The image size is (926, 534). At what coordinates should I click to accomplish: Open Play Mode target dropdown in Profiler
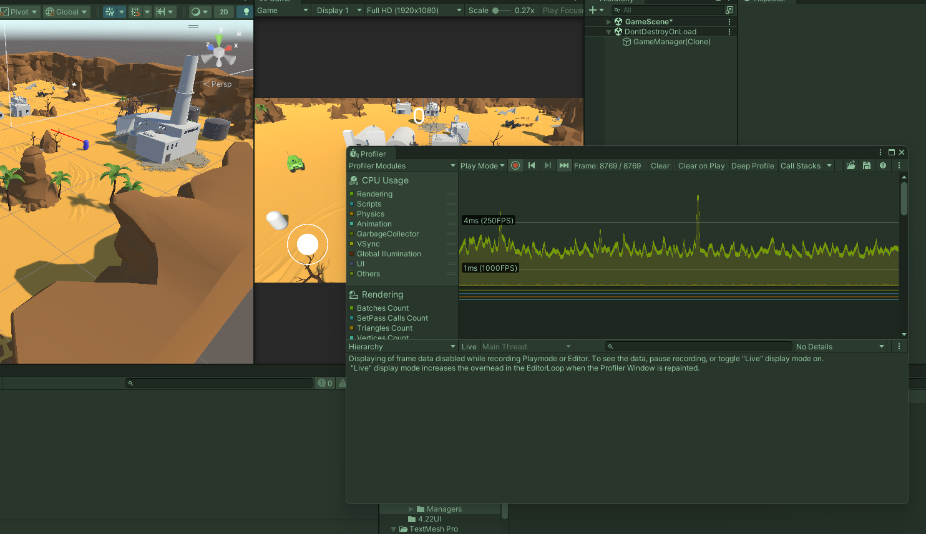coord(482,166)
